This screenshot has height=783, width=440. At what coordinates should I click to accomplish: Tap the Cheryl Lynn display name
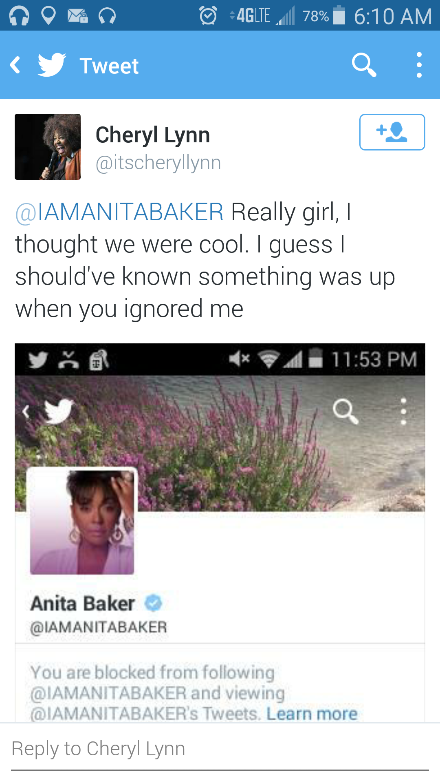[153, 135]
